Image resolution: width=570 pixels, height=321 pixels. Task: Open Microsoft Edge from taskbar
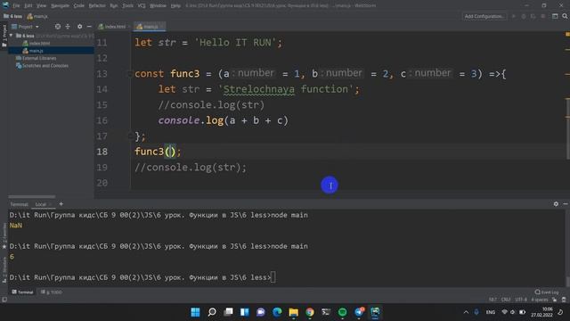click(x=277, y=312)
